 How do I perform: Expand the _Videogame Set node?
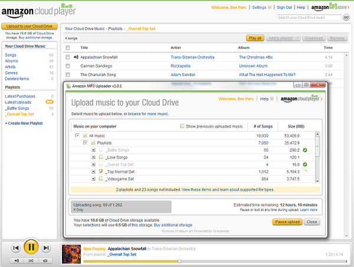(x=93, y=179)
